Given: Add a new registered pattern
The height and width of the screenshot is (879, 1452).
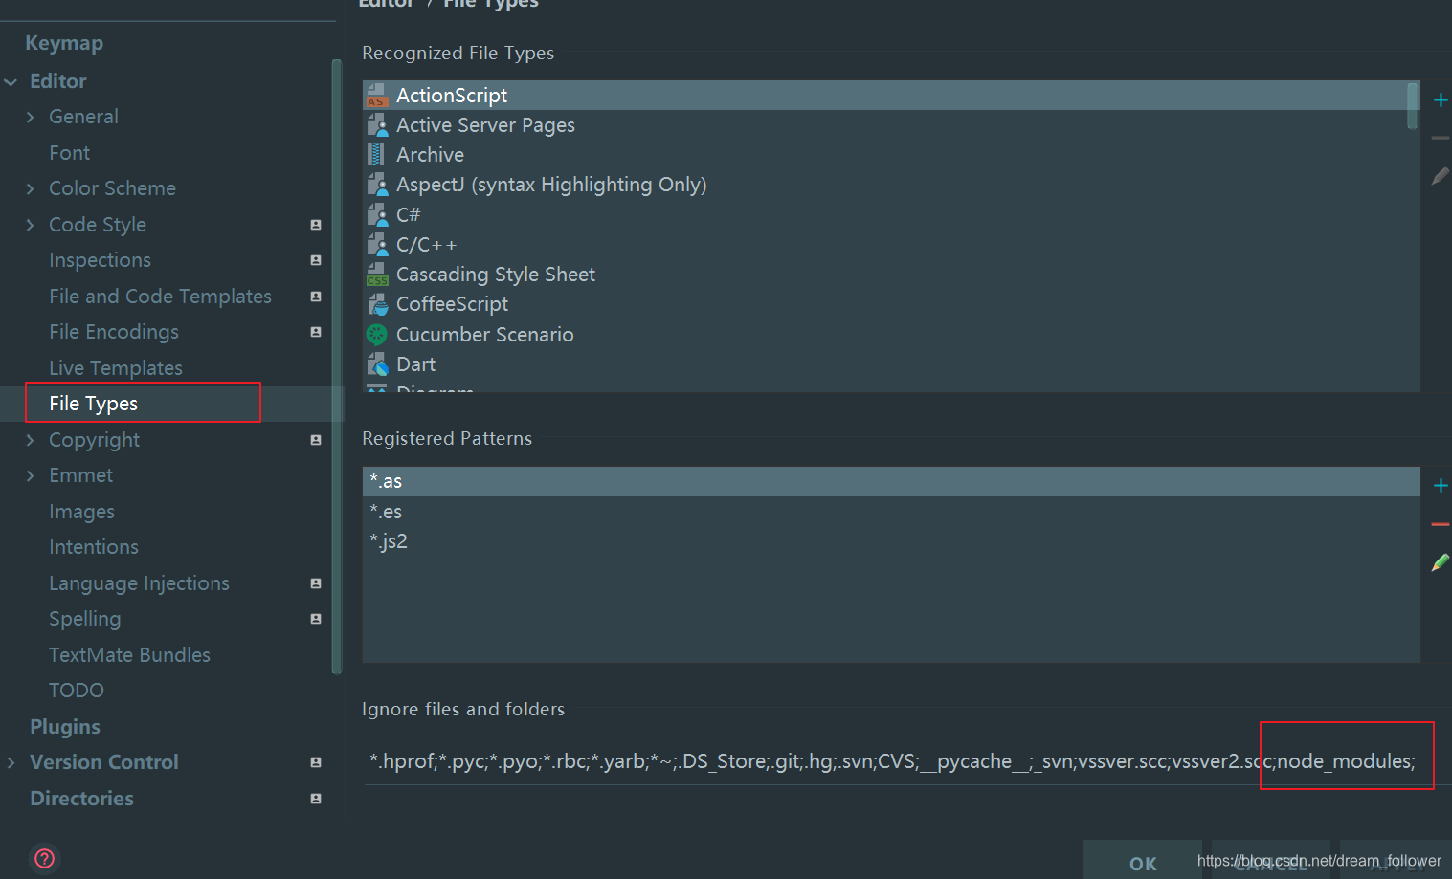Looking at the screenshot, I should [x=1440, y=485].
